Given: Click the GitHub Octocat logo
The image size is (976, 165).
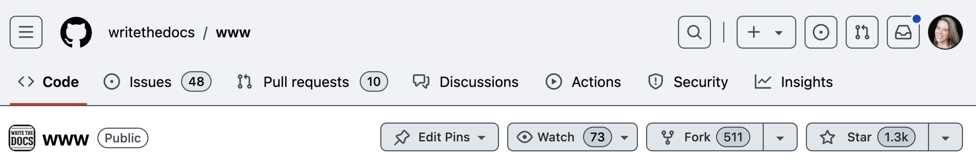Looking at the screenshot, I should 76,32.
